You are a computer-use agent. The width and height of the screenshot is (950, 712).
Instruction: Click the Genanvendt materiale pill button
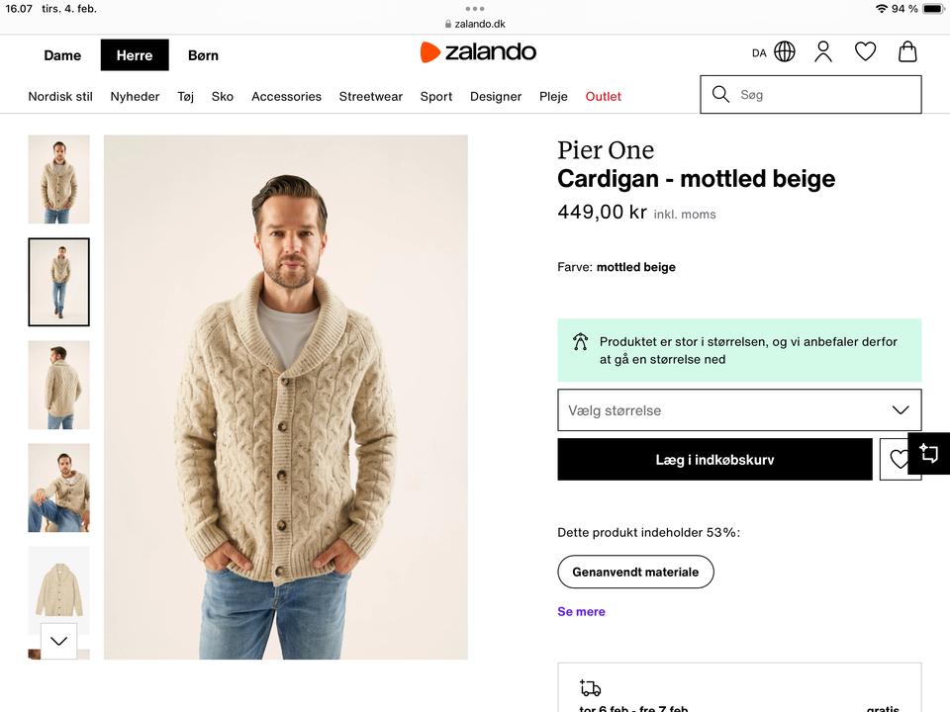(x=635, y=572)
